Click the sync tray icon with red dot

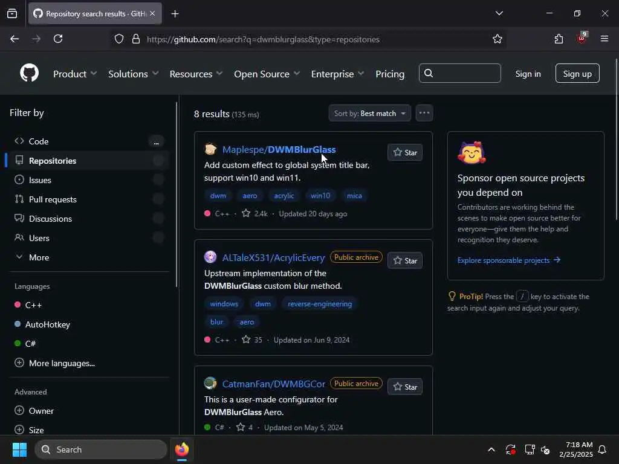coord(510,449)
